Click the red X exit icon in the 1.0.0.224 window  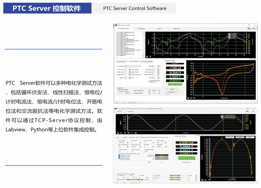pos(247,111)
